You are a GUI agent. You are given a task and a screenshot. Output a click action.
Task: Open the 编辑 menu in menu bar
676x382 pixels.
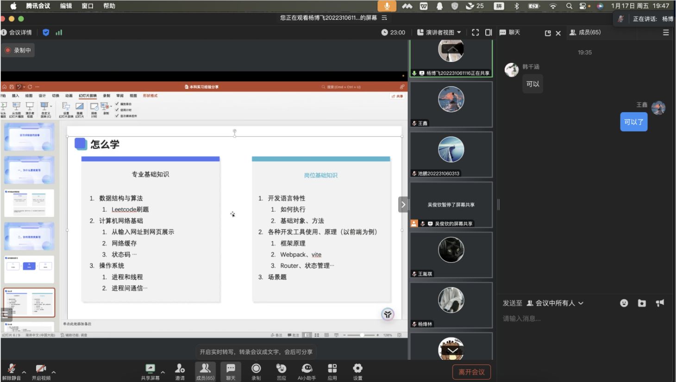click(x=66, y=6)
